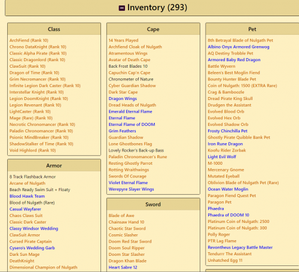
Task: Open Frosty Chinchilla Pet link
Action: pos(228,131)
